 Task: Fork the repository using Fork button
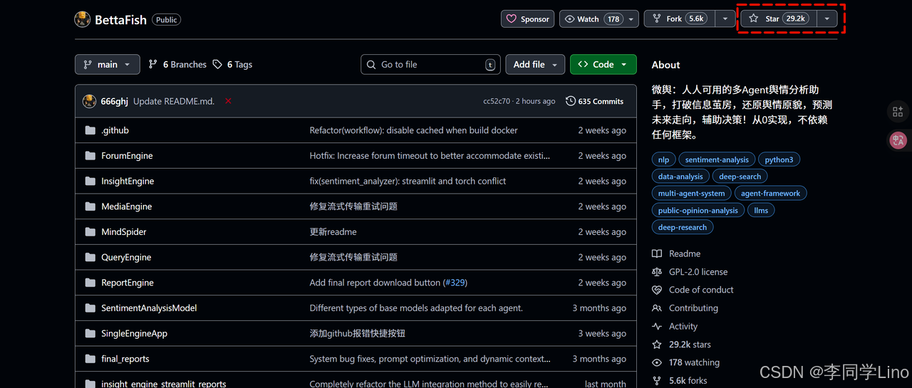(678, 19)
